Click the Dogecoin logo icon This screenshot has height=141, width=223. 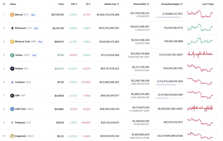pos(12,136)
